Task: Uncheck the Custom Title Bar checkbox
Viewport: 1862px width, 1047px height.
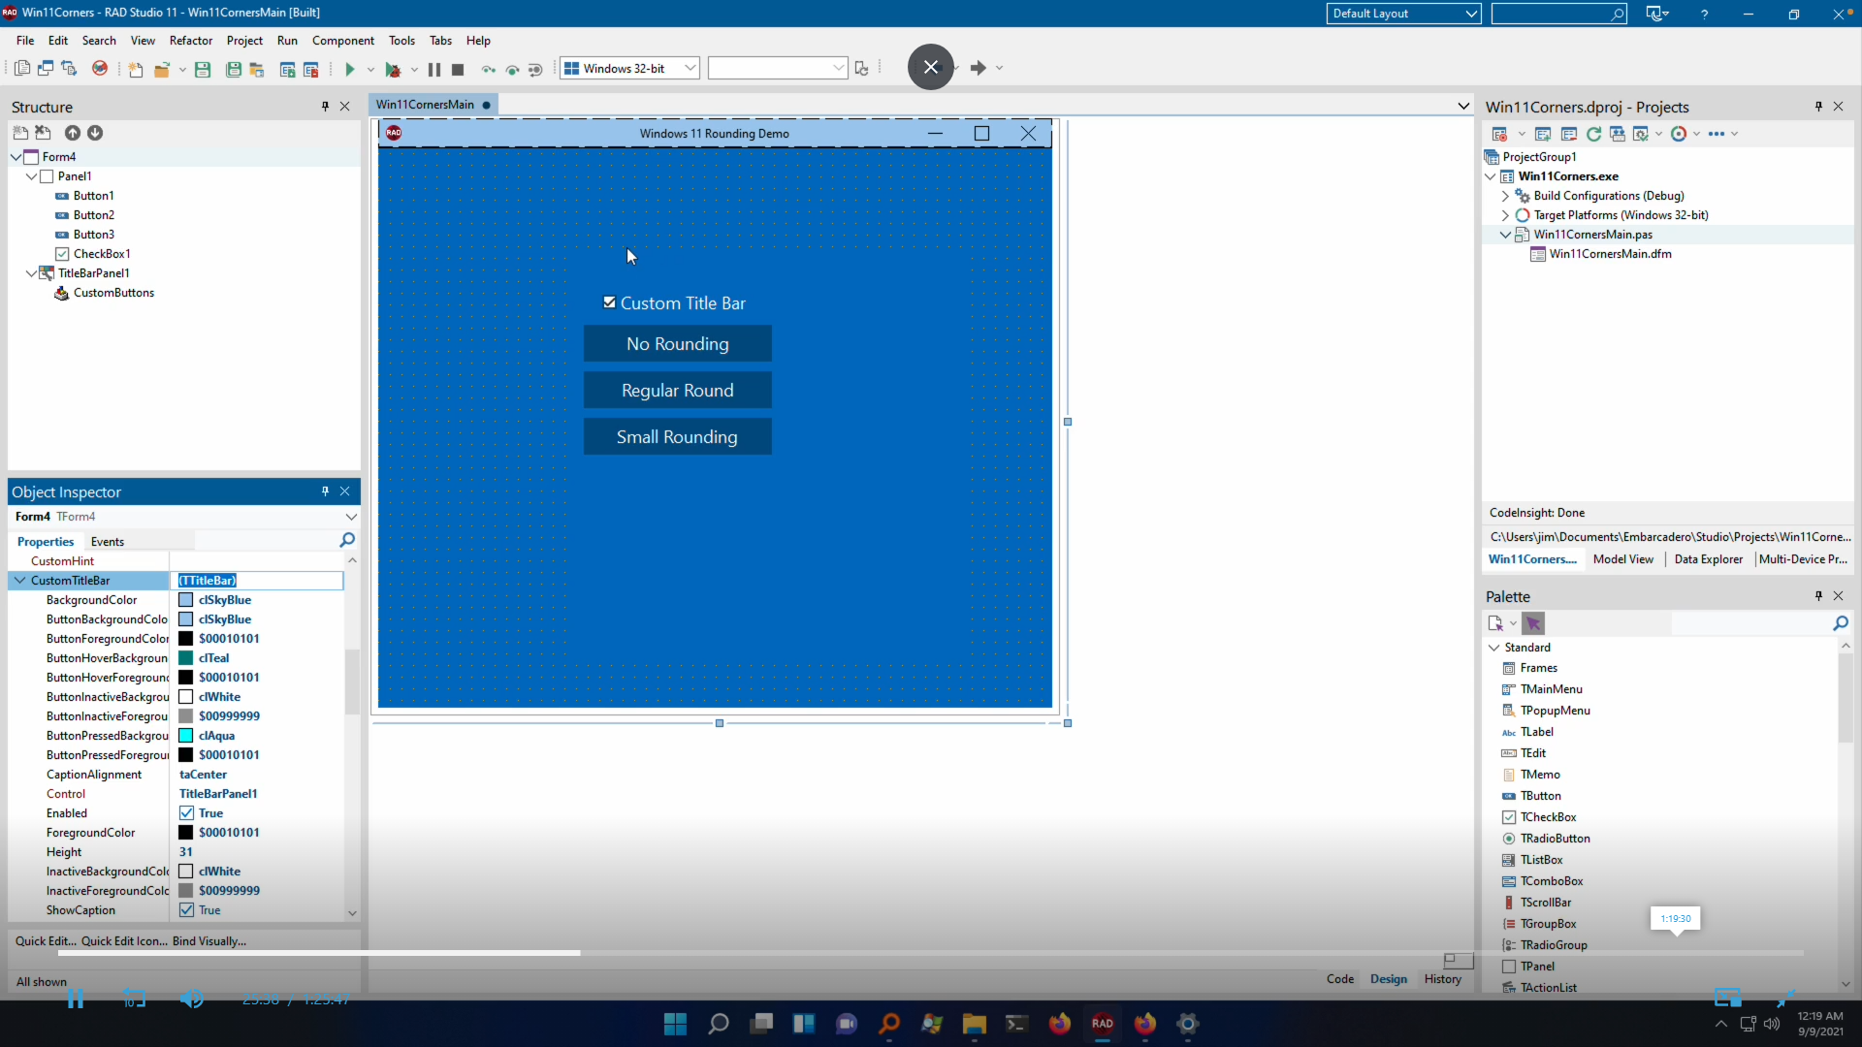Action: pyautogui.click(x=609, y=302)
